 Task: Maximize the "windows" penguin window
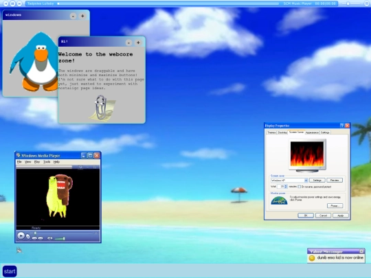point(82,16)
